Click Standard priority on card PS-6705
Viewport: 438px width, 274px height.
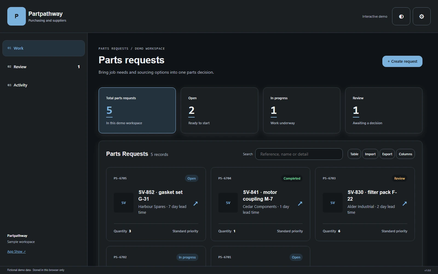[x=185, y=231]
